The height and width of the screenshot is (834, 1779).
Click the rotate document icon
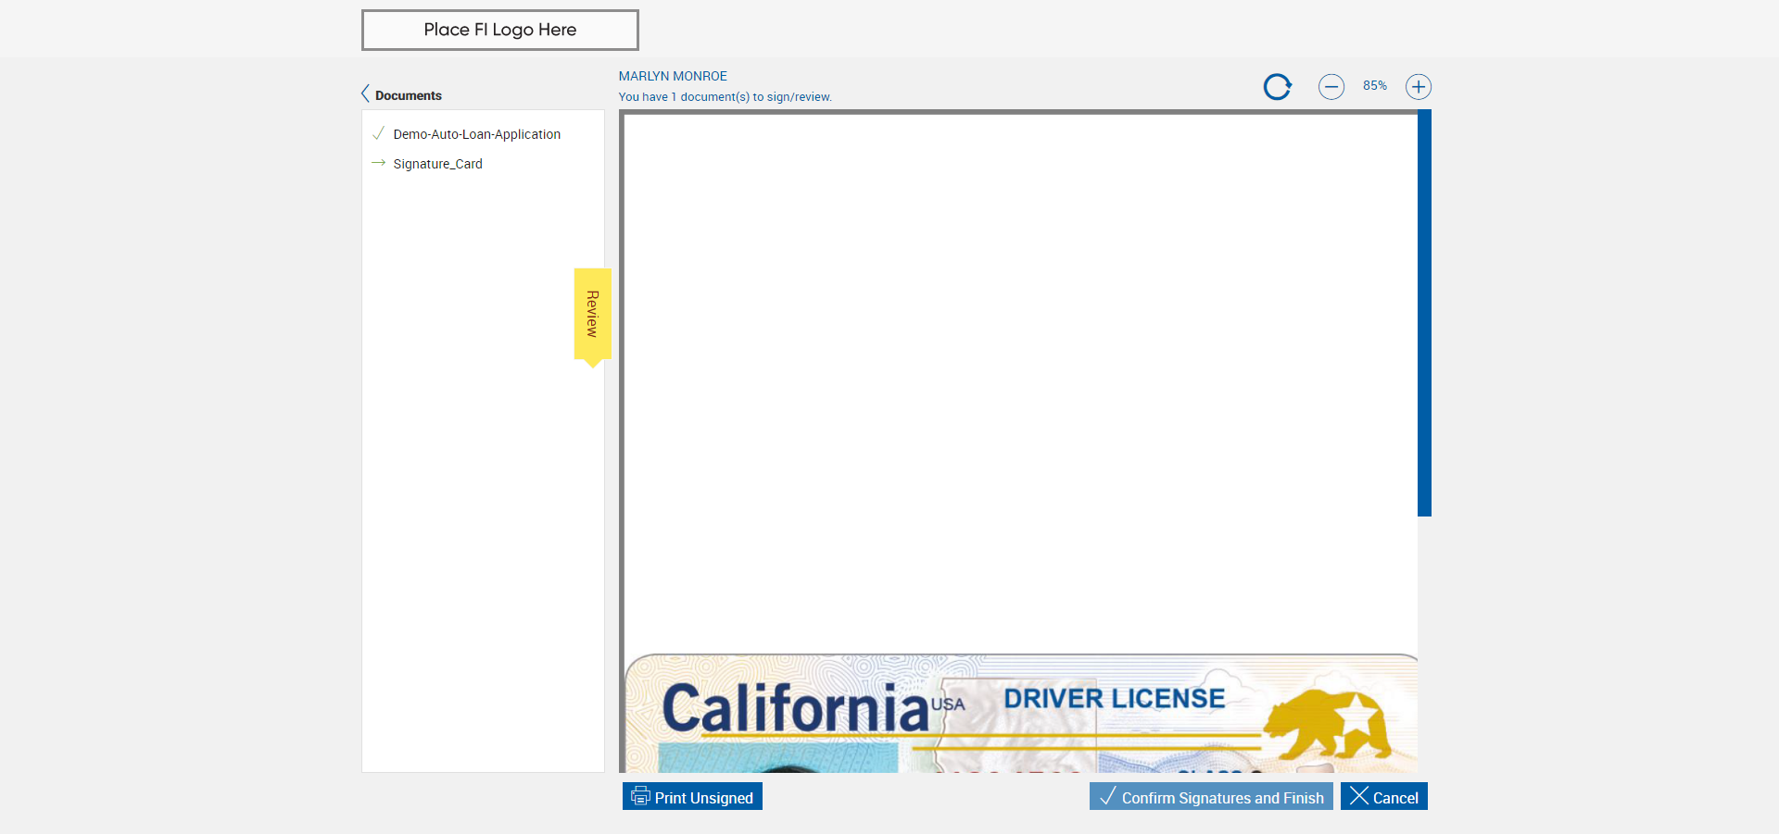pos(1277,87)
